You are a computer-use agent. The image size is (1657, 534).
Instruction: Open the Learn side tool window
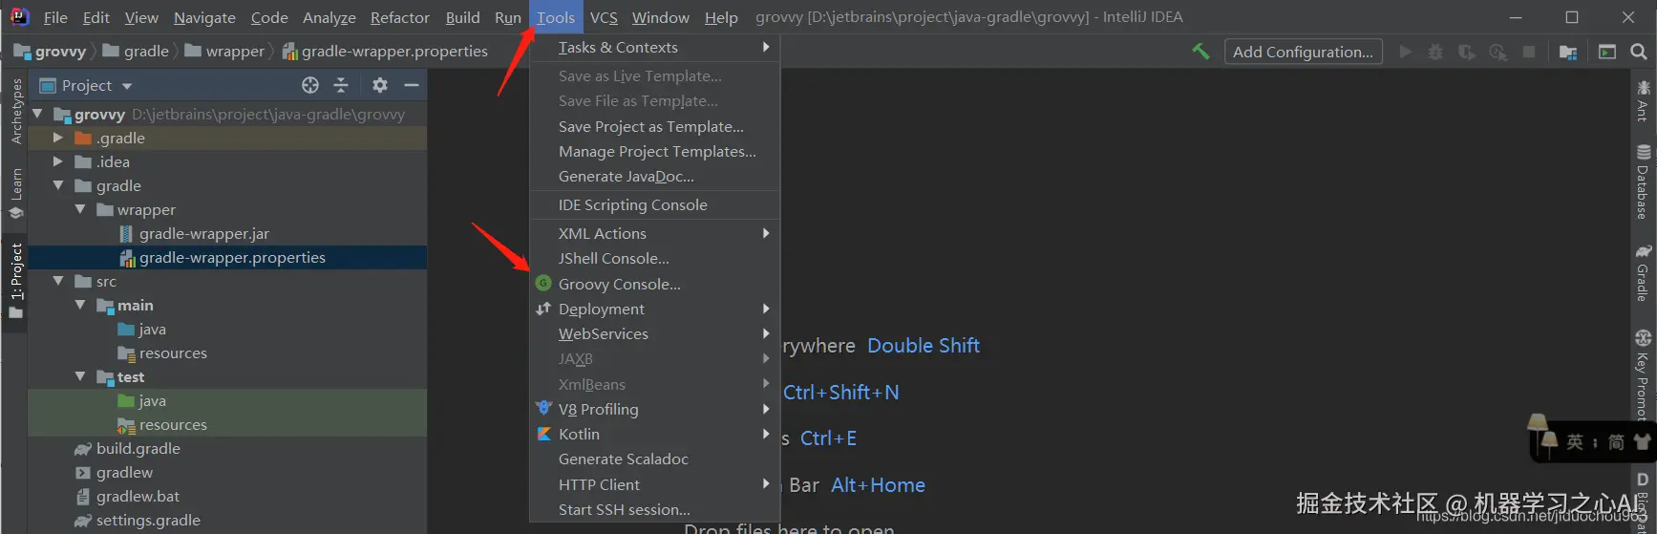click(15, 192)
